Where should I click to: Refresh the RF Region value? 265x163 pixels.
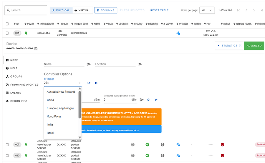pos(89,83)
